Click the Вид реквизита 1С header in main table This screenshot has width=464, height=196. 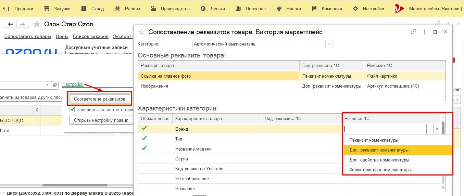coord(331,66)
